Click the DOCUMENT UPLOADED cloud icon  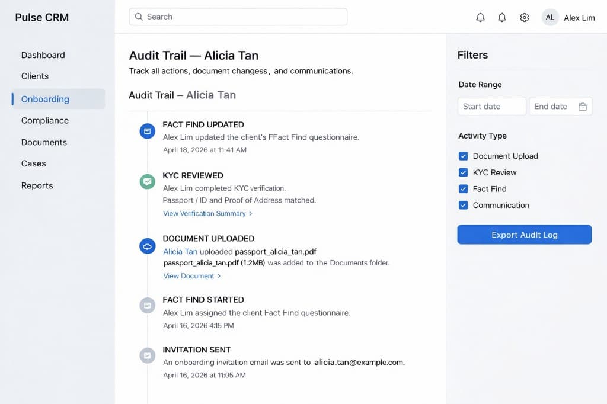(x=147, y=246)
